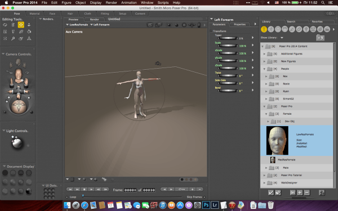
Task: Click the add folder icon in Library
Action: click(321, 38)
